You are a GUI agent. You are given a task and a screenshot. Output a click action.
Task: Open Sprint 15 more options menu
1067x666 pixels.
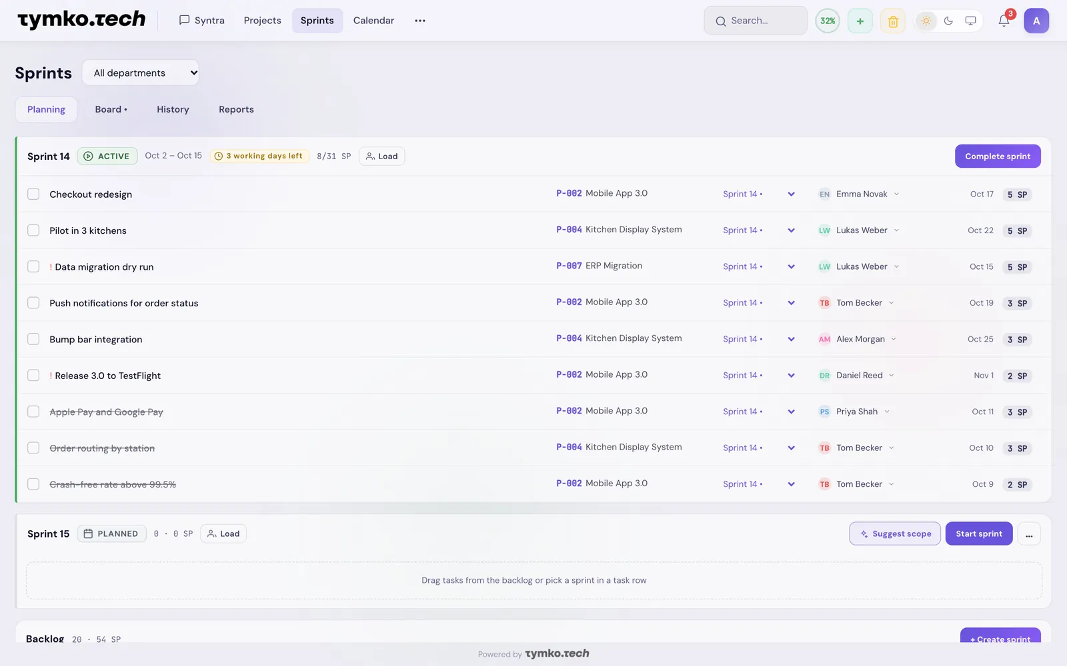point(1029,534)
